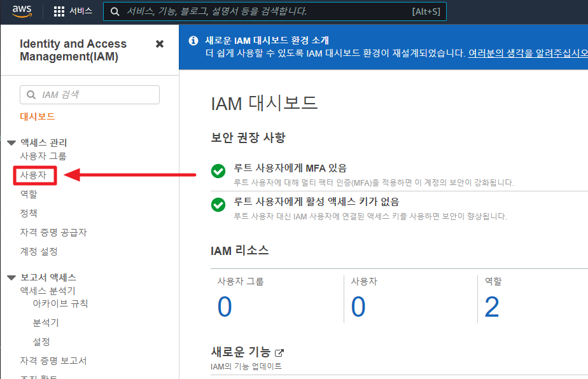Click the green check for MFA recommendation
Viewport: 588px width, 379px height.
point(218,171)
